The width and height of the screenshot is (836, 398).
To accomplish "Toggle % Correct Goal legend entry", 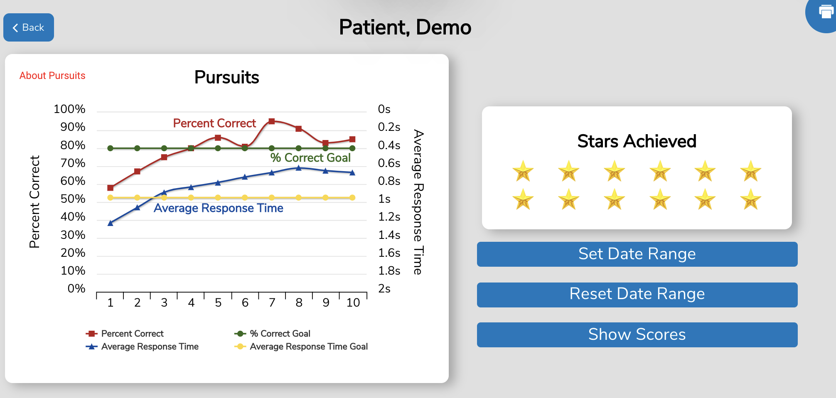I will pos(273,334).
